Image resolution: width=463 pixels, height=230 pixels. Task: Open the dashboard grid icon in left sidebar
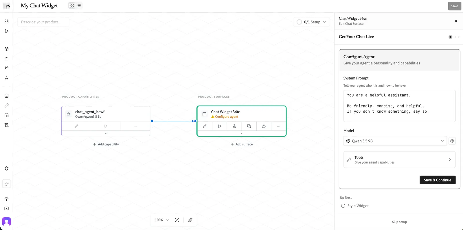click(x=6, y=21)
